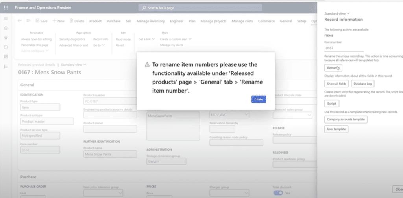Open the Engineer tab

pyautogui.click(x=177, y=21)
